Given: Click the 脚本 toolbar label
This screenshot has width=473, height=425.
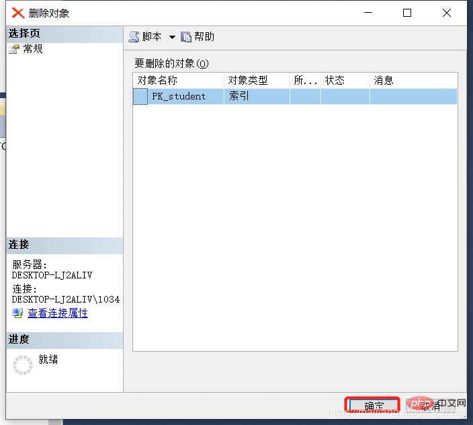Looking at the screenshot, I should click(152, 36).
